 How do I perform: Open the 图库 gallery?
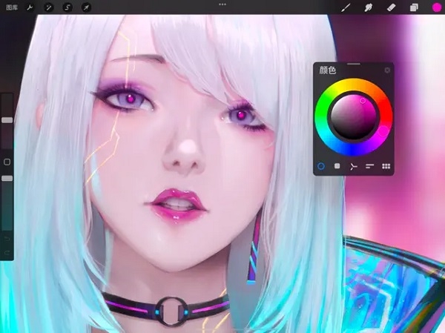(x=12, y=7)
